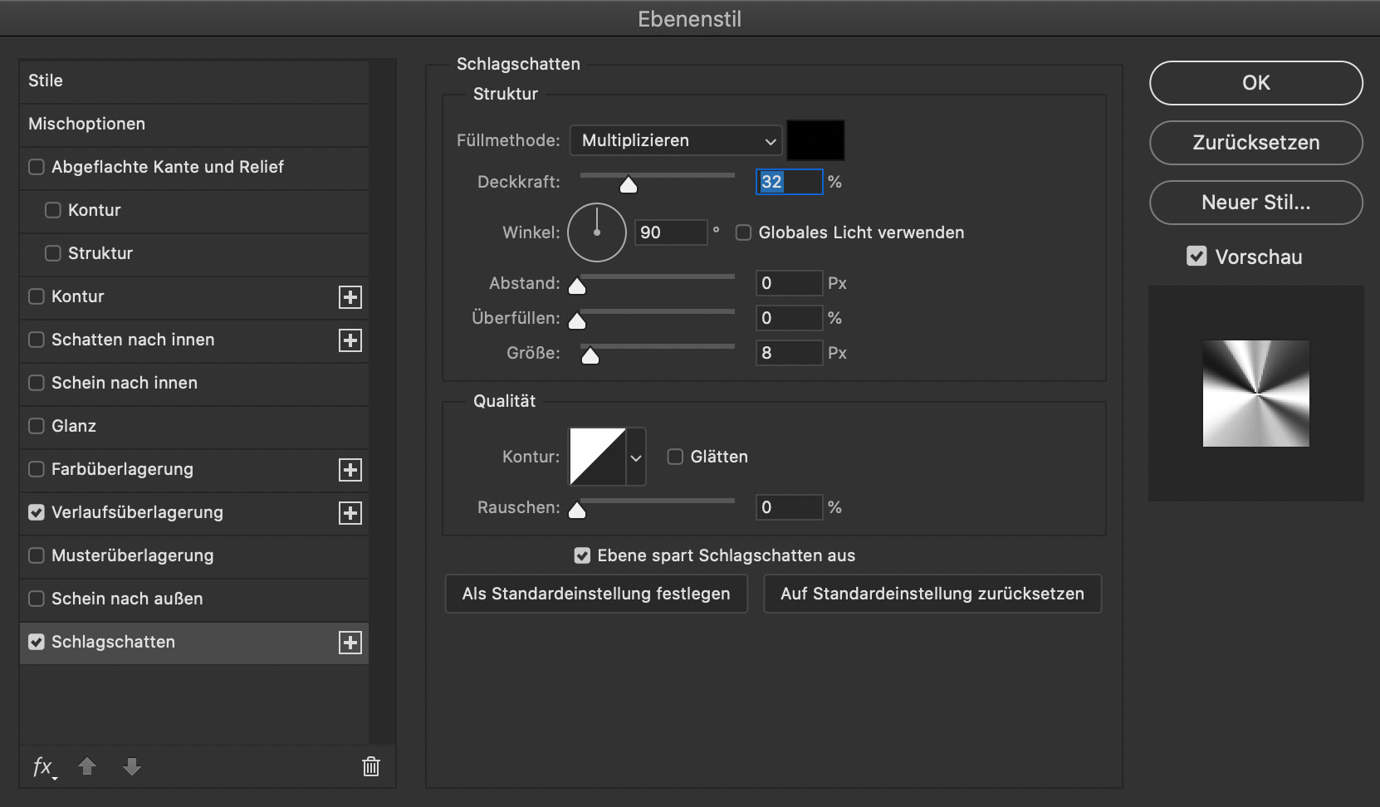Click plus icon next to Schlagschatten
The height and width of the screenshot is (807, 1380).
click(350, 643)
